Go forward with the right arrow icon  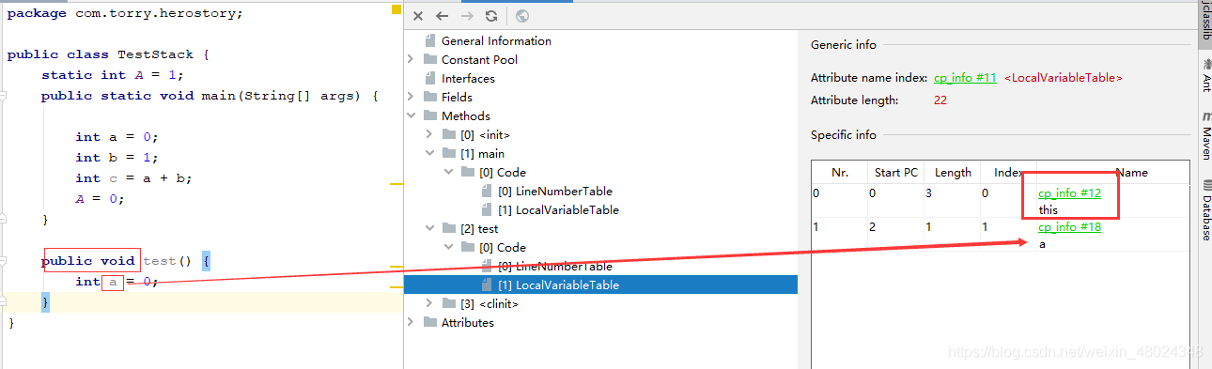(x=467, y=16)
